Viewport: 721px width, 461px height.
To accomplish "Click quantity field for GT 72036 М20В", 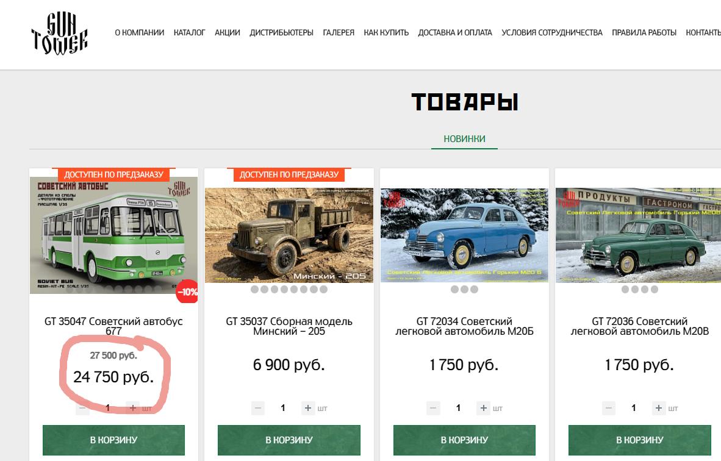I will [634, 408].
